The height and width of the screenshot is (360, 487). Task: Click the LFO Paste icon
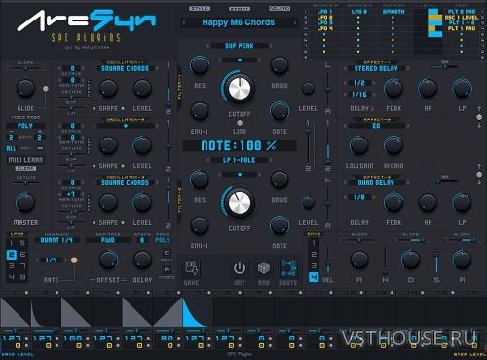pos(167,269)
